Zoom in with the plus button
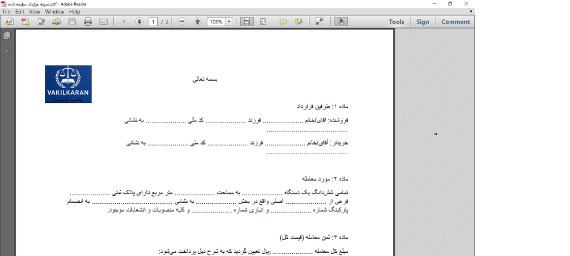Image resolution: width=570 pixels, height=256 pixels. tap(198, 22)
